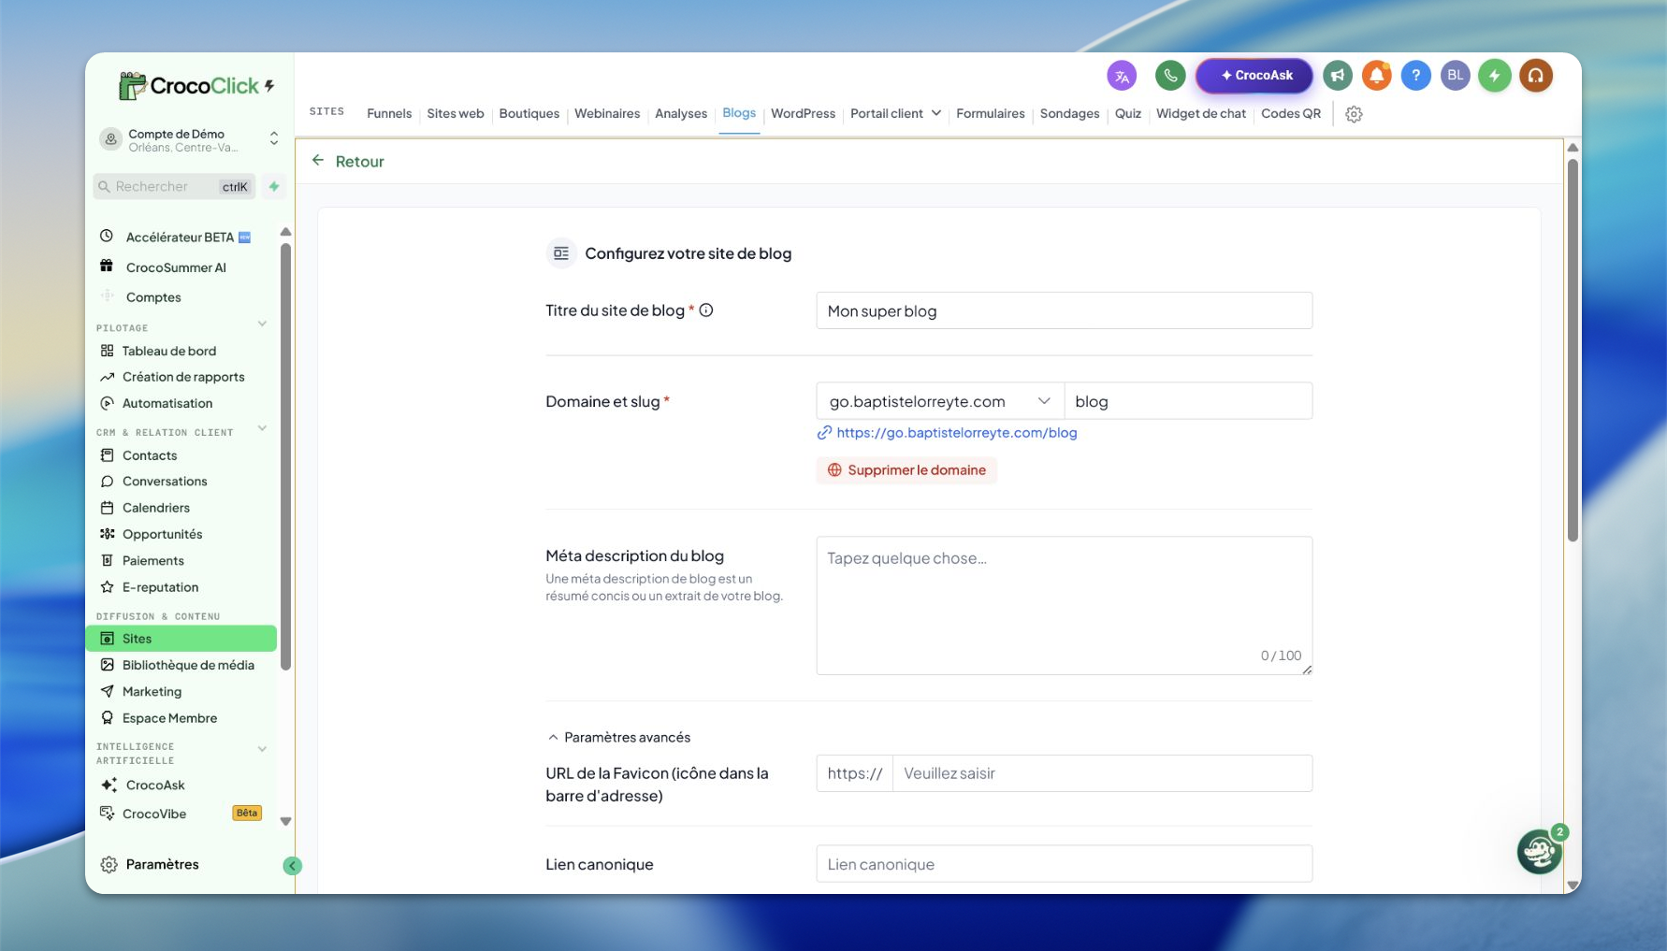Click Supprimer le domaine button
The height and width of the screenshot is (951, 1667).
click(x=906, y=470)
